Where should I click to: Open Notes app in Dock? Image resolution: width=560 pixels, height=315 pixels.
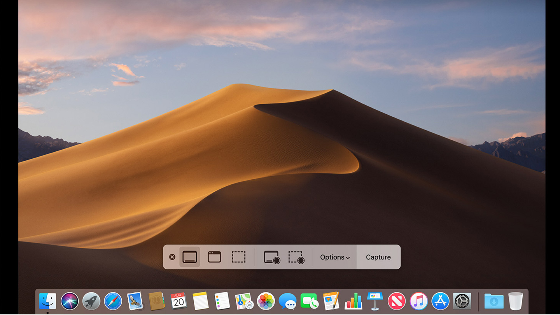[200, 301]
